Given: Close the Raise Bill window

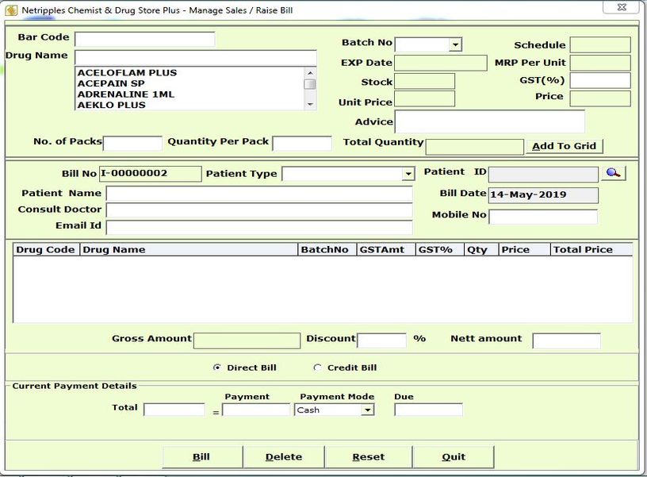Looking at the screenshot, I should pos(622,7).
